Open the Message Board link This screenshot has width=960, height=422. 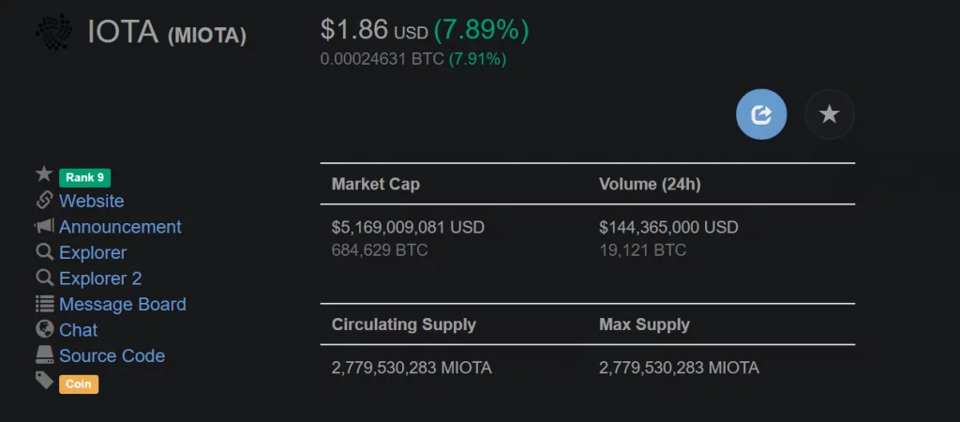click(123, 305)
